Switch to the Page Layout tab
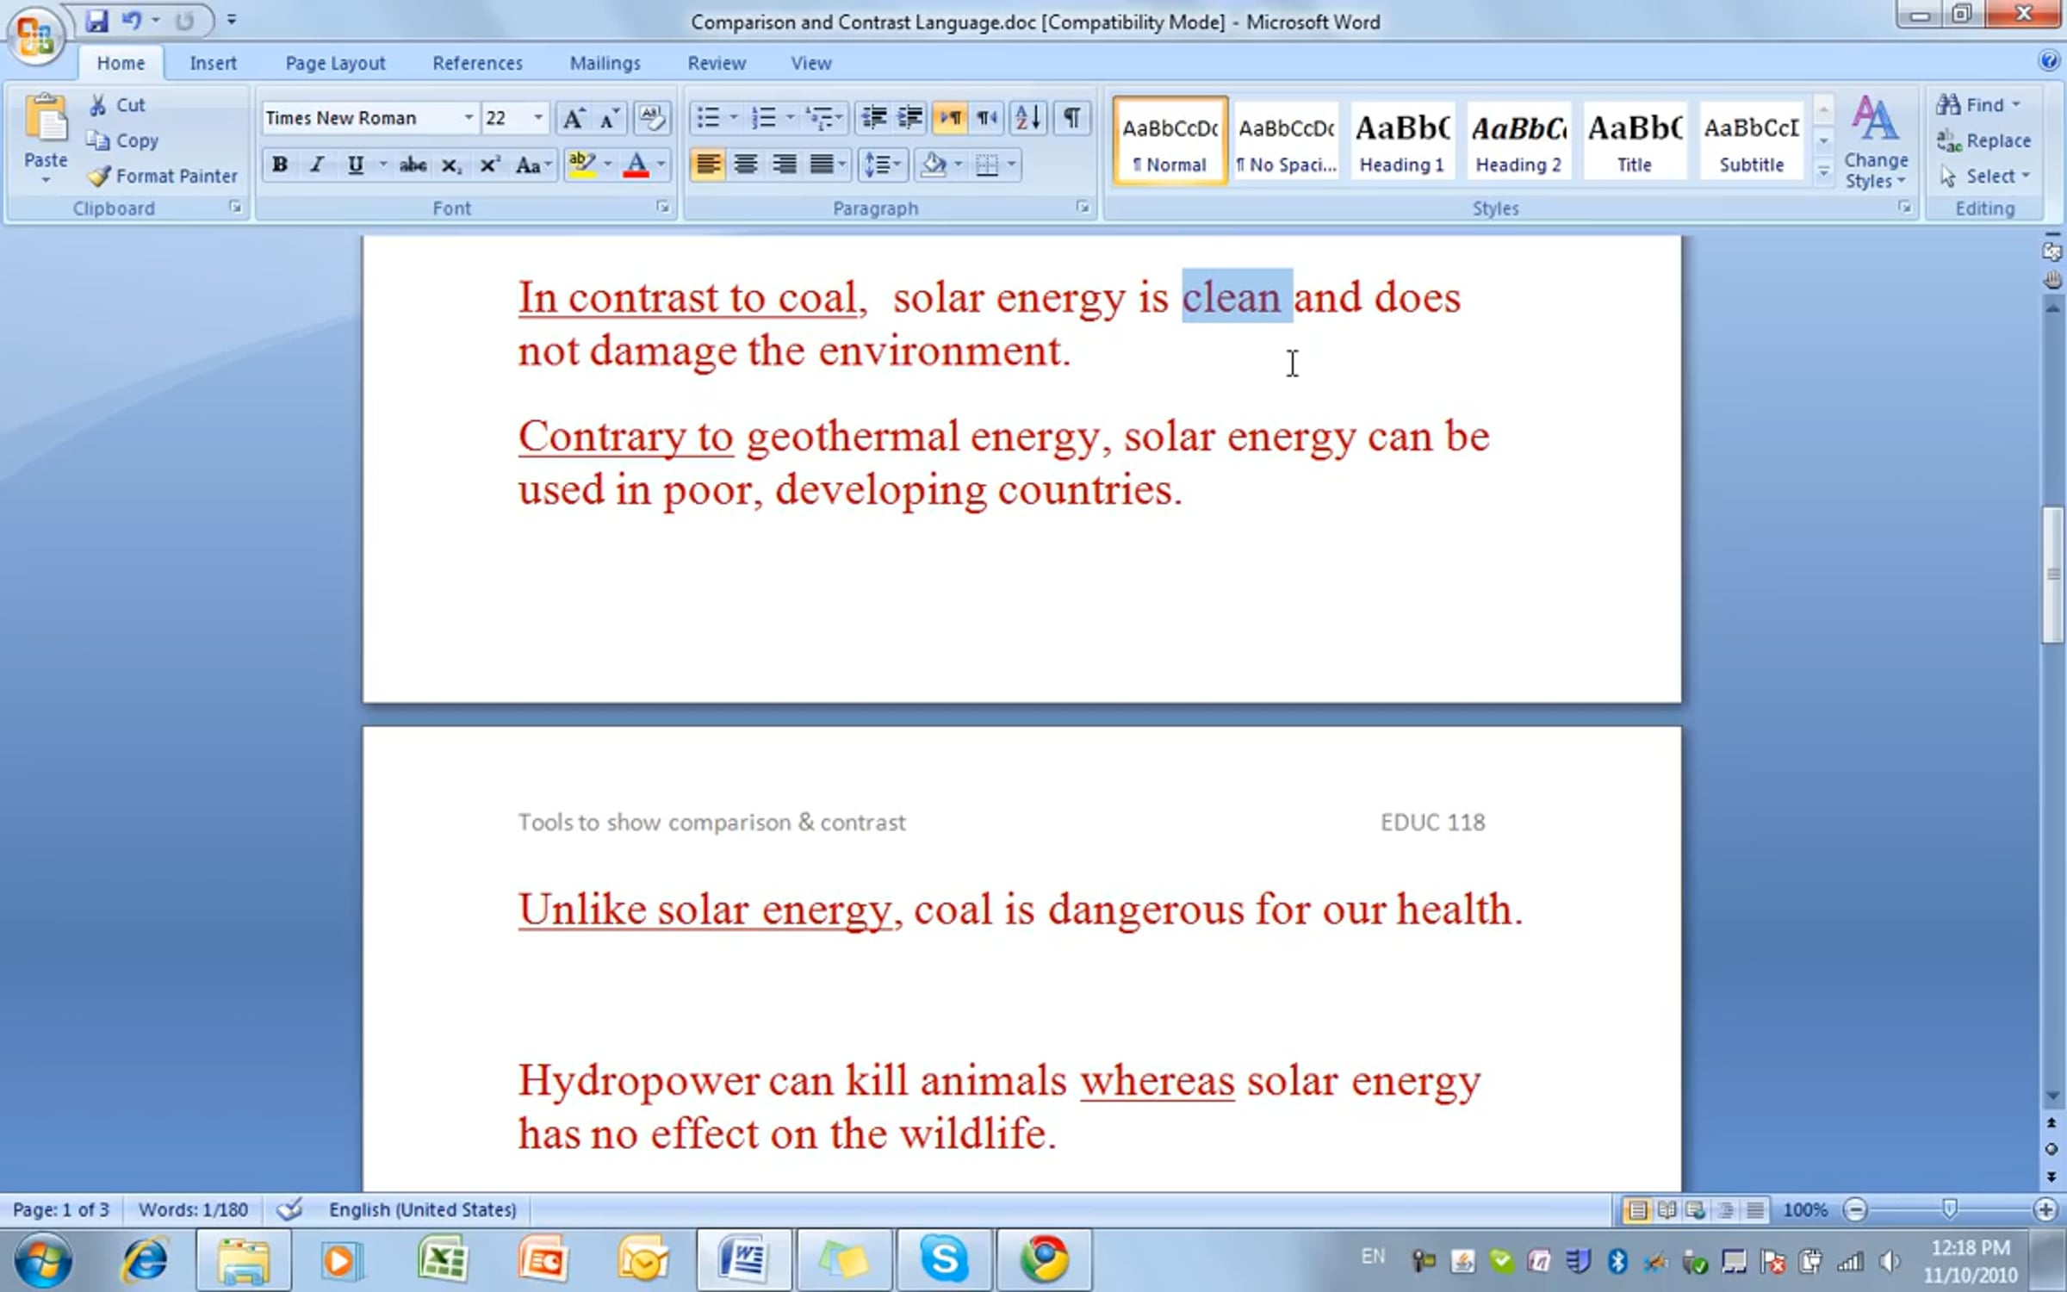The image size is (2067, 1292). point(335,63)
